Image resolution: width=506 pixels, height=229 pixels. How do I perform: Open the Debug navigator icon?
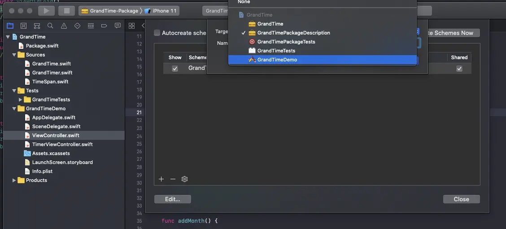(91, 26)
